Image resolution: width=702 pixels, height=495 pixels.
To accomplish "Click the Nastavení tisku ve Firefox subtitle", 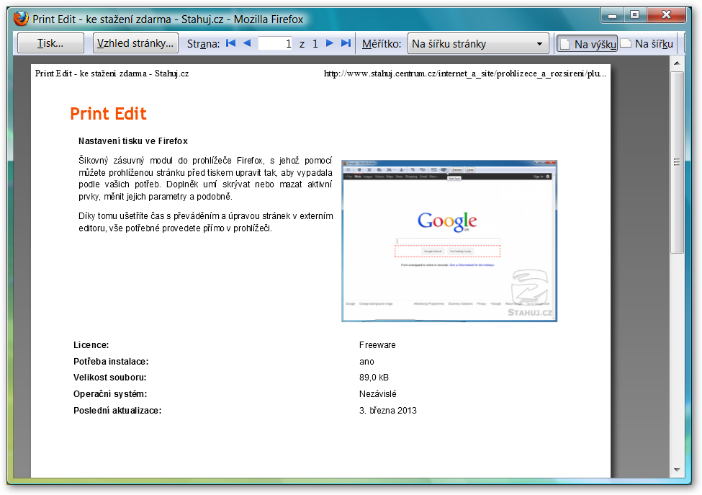I will [x=133, y=141].
